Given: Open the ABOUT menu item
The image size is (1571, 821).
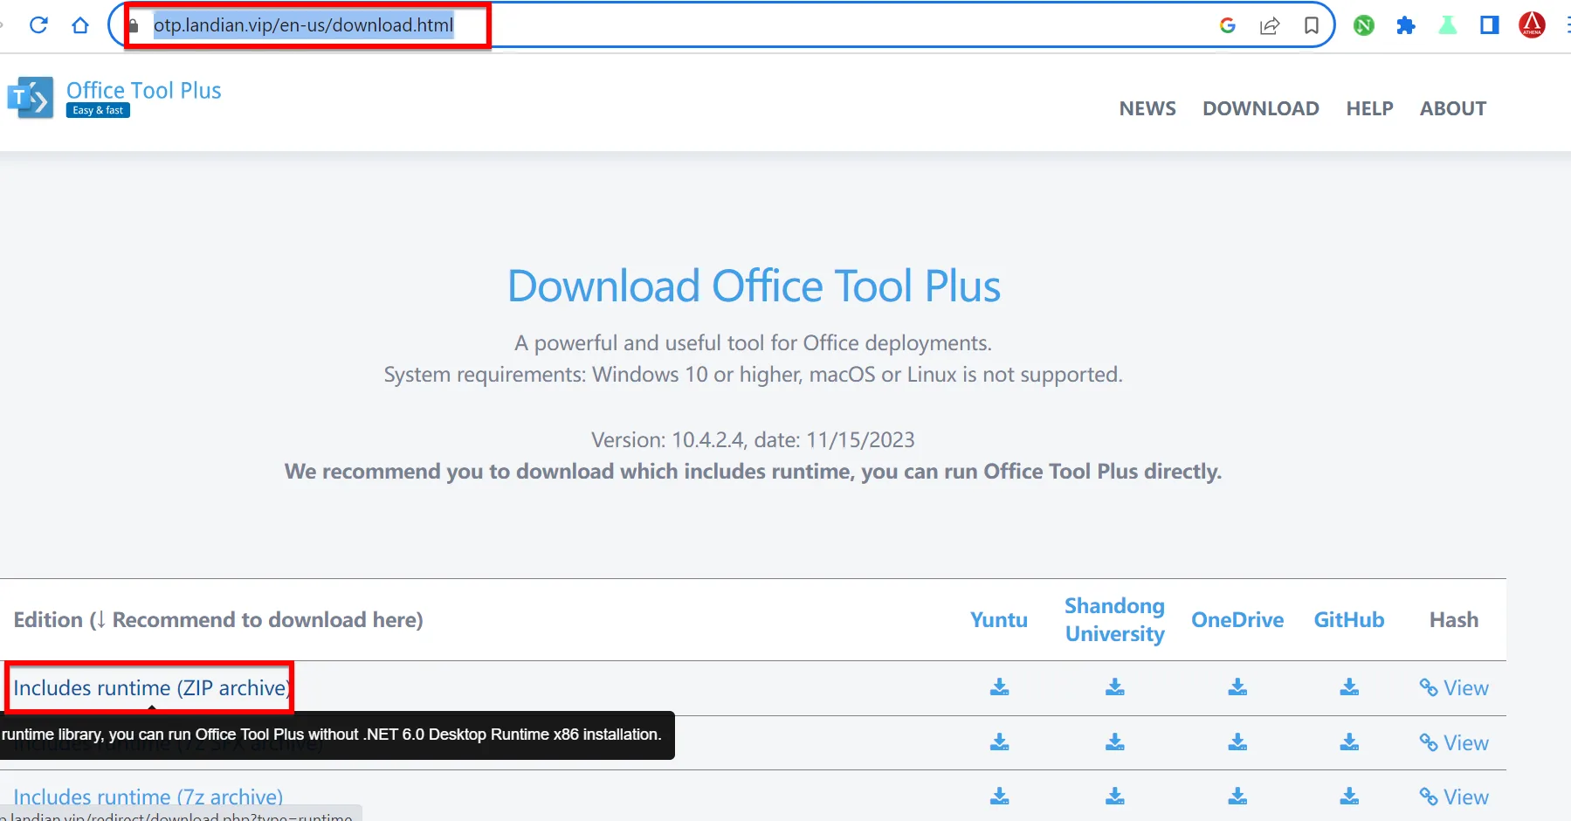Looking at the screenshot, I should point(1453,108).
